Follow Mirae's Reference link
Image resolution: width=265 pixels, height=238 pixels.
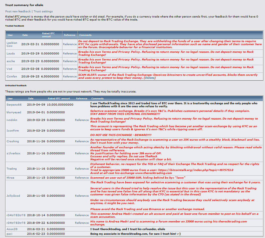pyautogui.click(x=82, y=178)
